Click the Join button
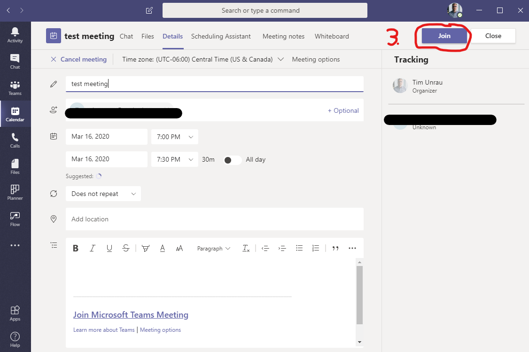The width and height of the screenshot is (529, 352). tap(444, 36)
